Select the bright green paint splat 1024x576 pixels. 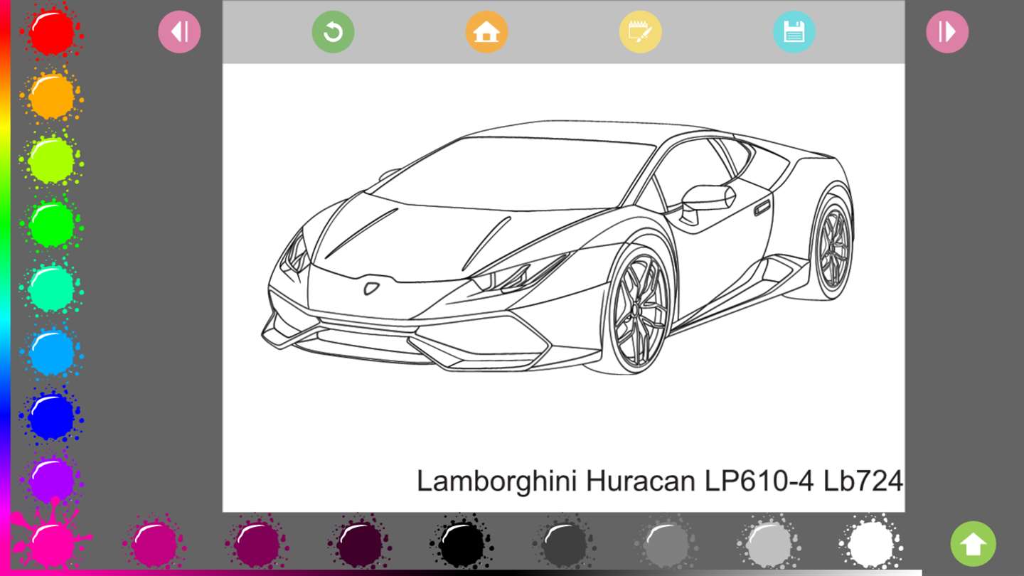pyautogui.click(x=51, y=224)
